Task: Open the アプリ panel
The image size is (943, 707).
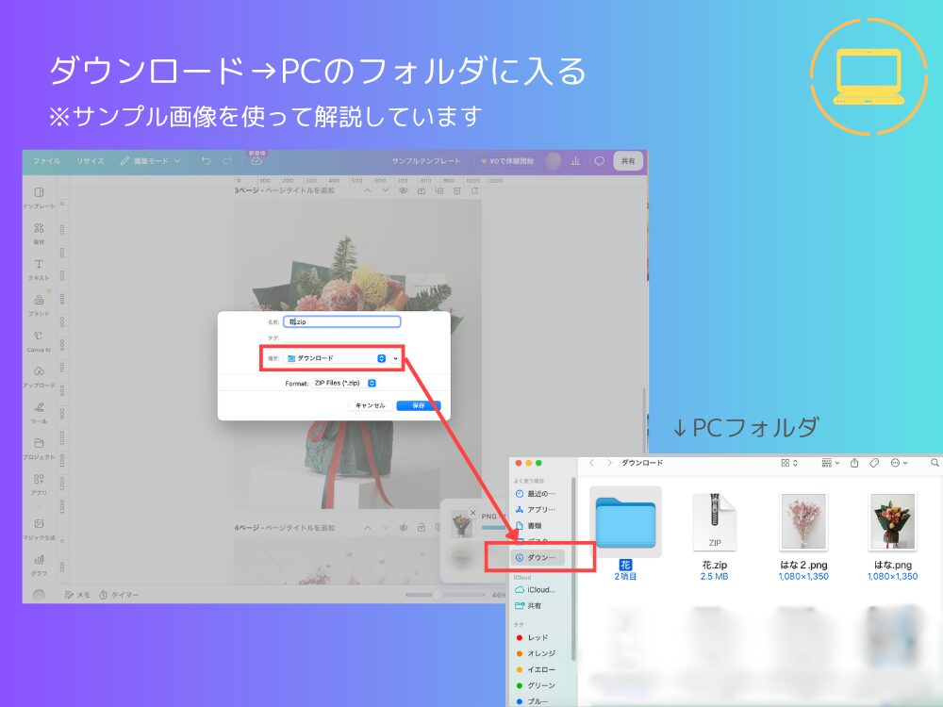Action: 39,485
